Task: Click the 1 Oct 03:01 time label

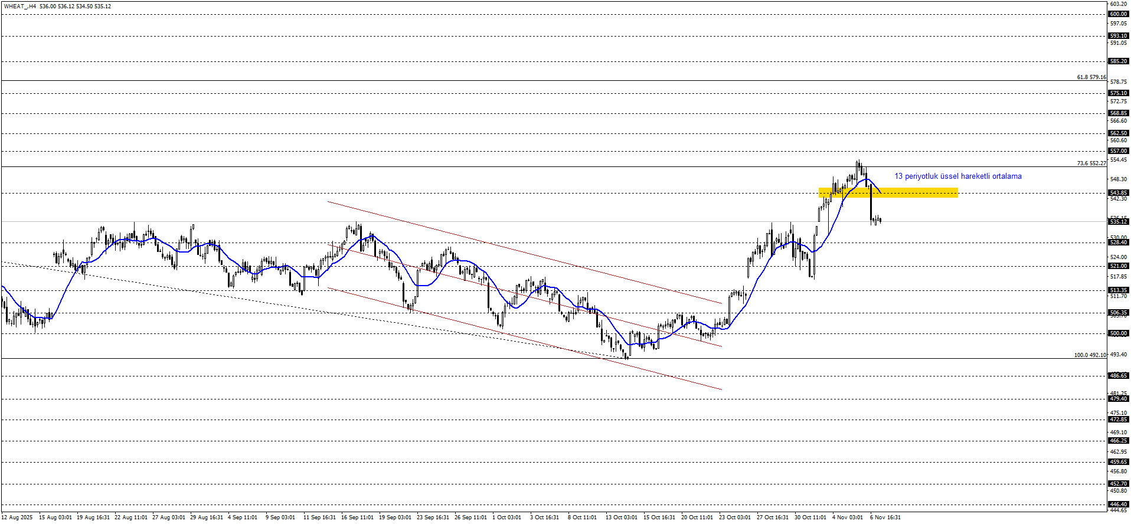Action: [507, 518]
